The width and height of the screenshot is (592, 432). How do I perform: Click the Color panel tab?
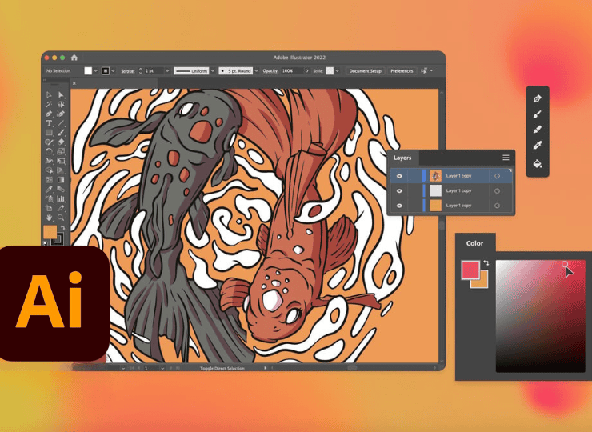click(475, 243)
